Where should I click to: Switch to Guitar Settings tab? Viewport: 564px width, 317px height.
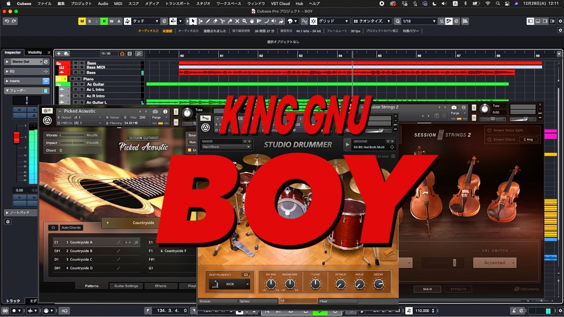[126, 286]
